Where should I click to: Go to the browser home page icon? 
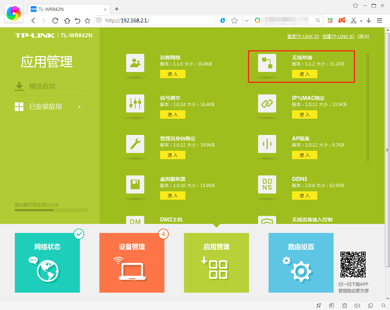[x=67, y=21]
